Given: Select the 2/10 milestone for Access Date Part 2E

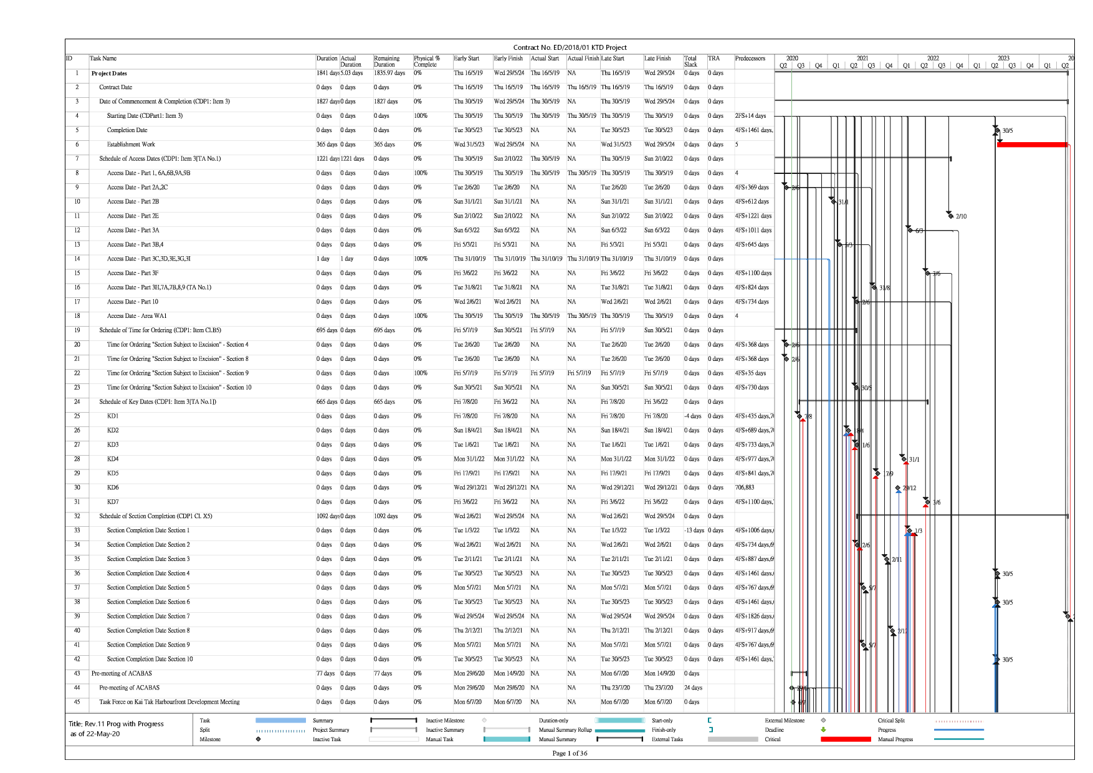Looking at the screenshot, I should (950, 216).
